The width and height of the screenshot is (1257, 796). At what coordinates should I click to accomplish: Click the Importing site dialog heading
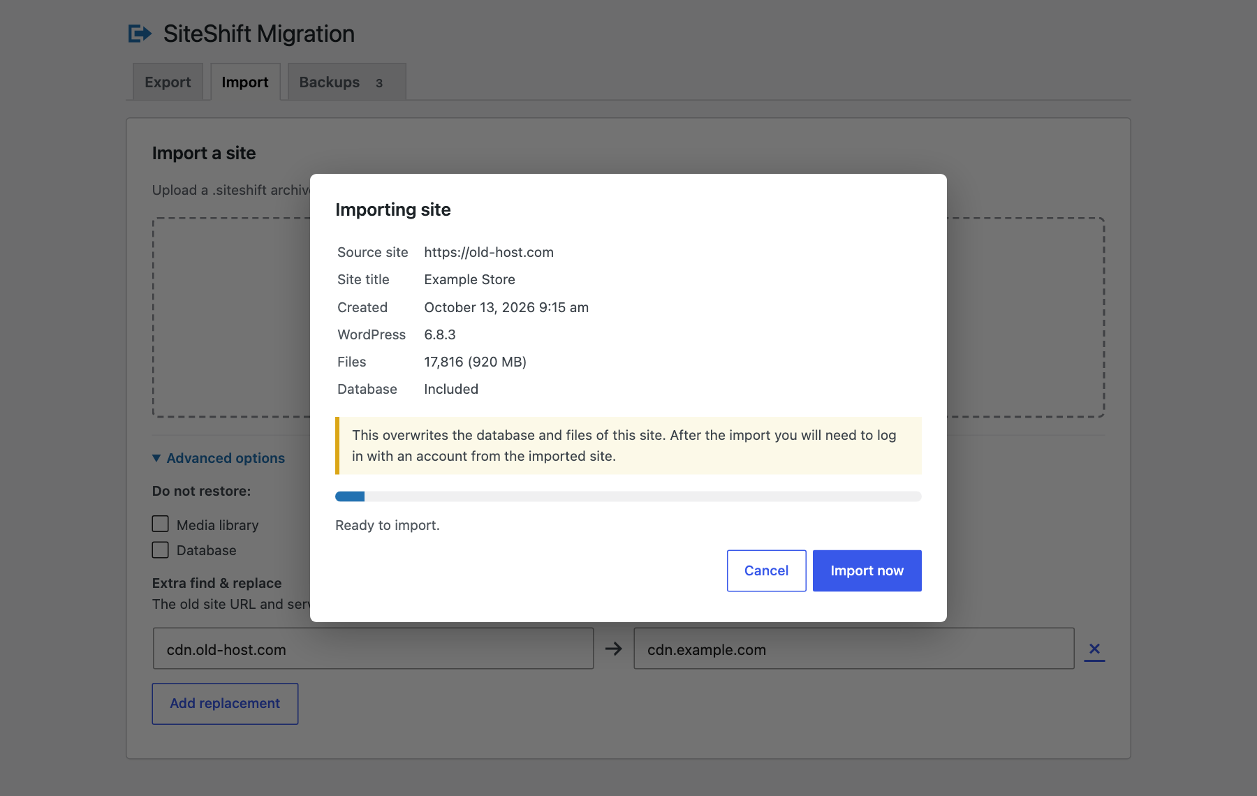393,209
